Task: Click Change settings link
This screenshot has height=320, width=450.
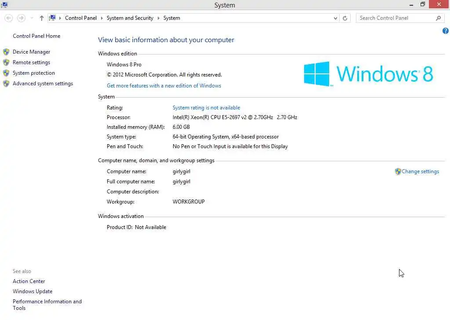Action: pyautogui.click(x=420, y=171)
